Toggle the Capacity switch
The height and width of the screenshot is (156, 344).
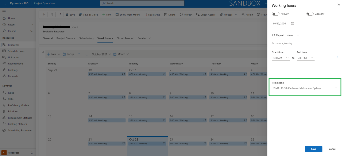point(310,14)
